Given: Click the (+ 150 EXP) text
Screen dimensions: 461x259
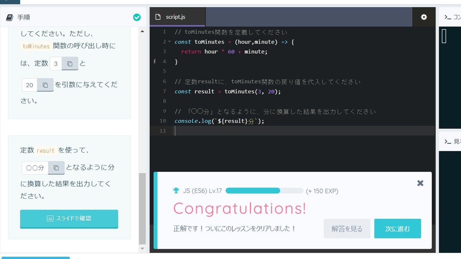Looking at the screenshot, I should click(322, 191).
